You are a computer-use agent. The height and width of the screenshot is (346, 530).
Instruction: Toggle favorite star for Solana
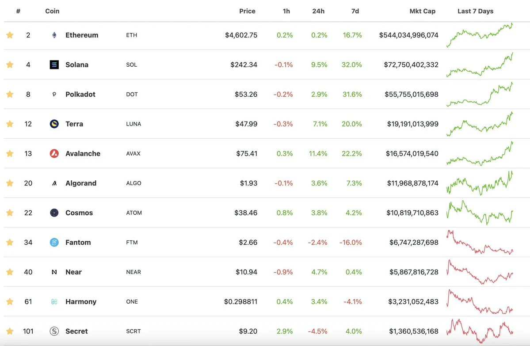pos(10,65)
